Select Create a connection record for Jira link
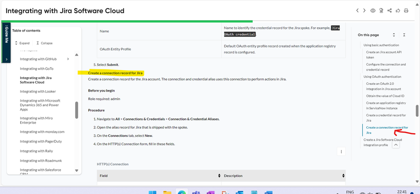The width and height of the screenshot is (420, 194). coord(387,130)
